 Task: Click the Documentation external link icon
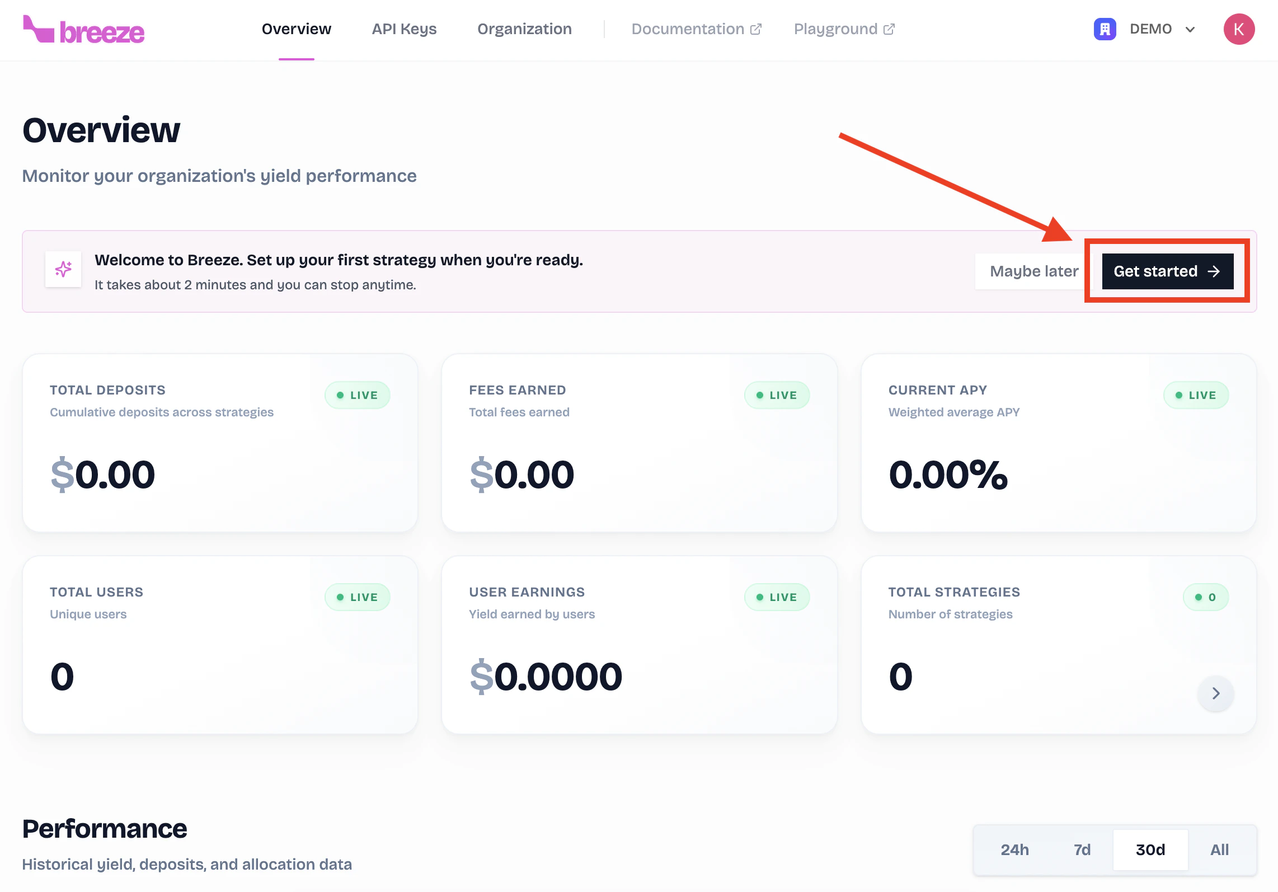pos(756,29)
